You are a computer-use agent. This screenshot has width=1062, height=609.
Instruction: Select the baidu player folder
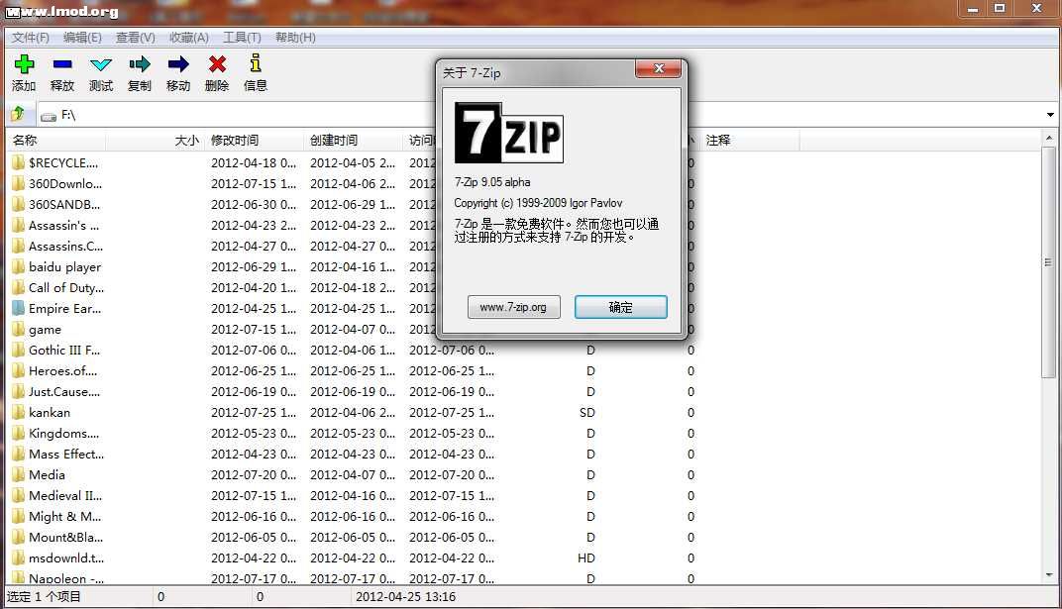click(64, 266)
